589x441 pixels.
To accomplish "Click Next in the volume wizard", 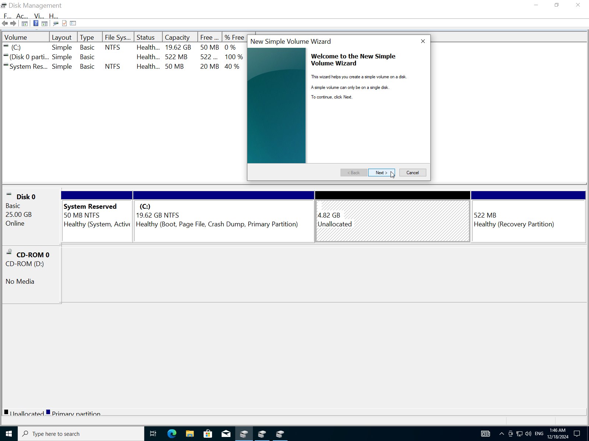I will point(381,173).
